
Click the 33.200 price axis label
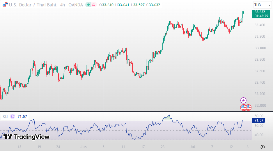click(260, 36)
